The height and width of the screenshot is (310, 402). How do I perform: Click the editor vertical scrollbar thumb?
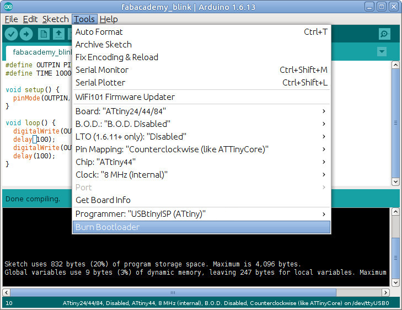click(395, 123)
